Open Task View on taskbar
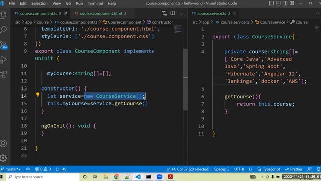This screenshot has width=321, height=181. pos(95,177)
